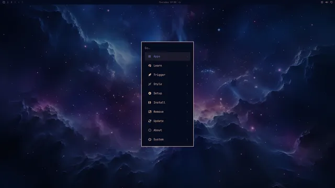Click the Trigger rocket icon

150,75
